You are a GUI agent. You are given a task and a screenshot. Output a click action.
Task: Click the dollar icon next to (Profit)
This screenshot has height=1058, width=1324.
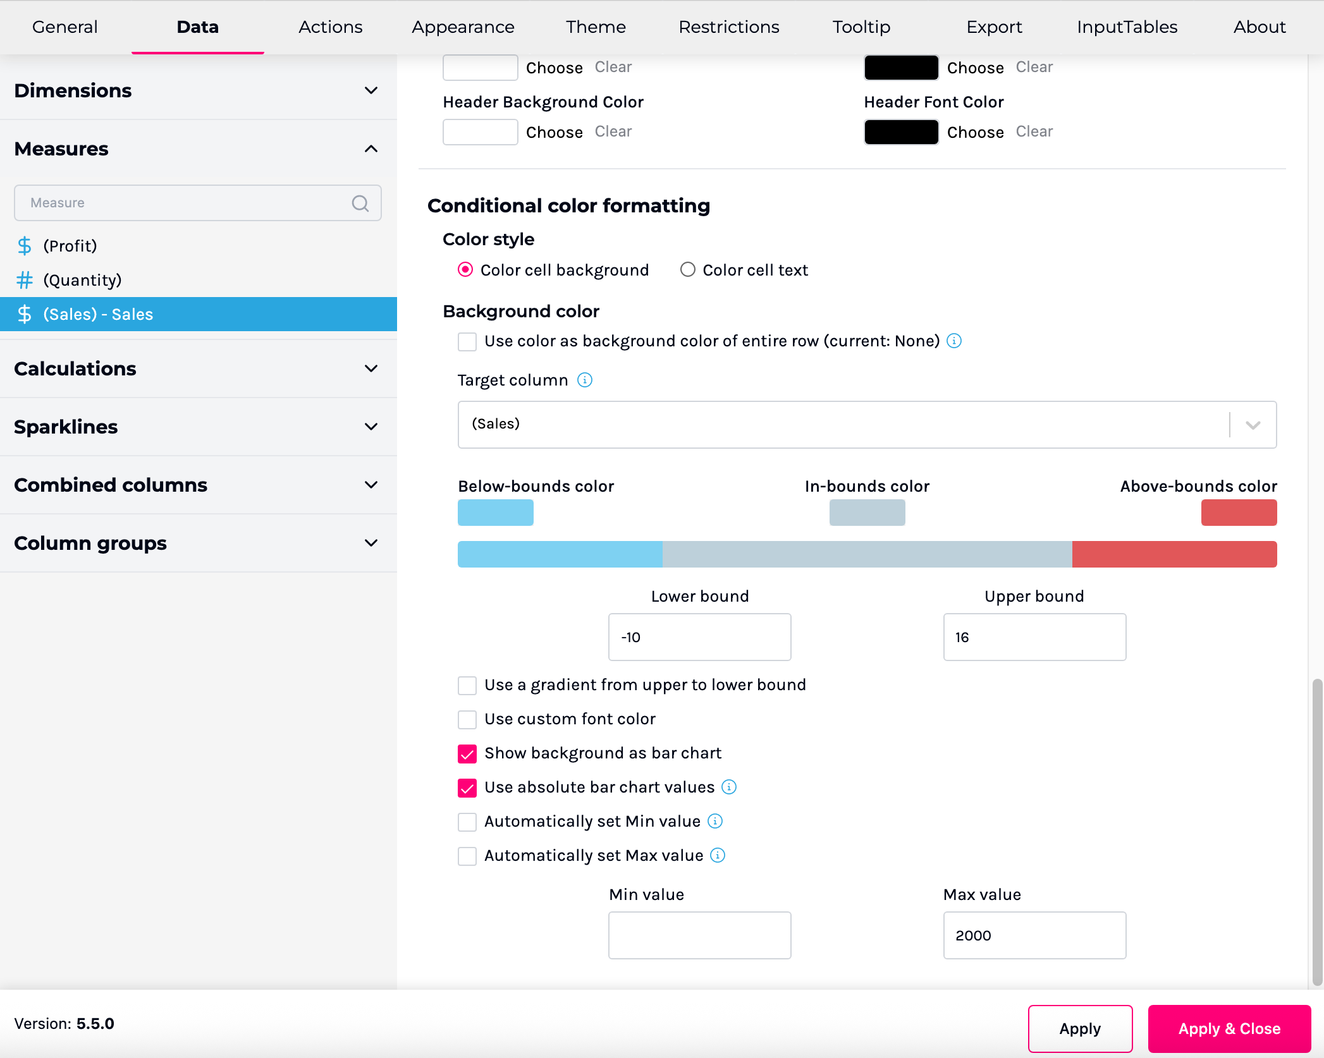click(25, 246)
